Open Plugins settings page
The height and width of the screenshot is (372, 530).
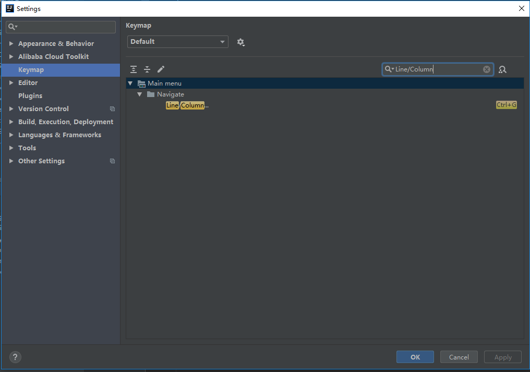30,95
